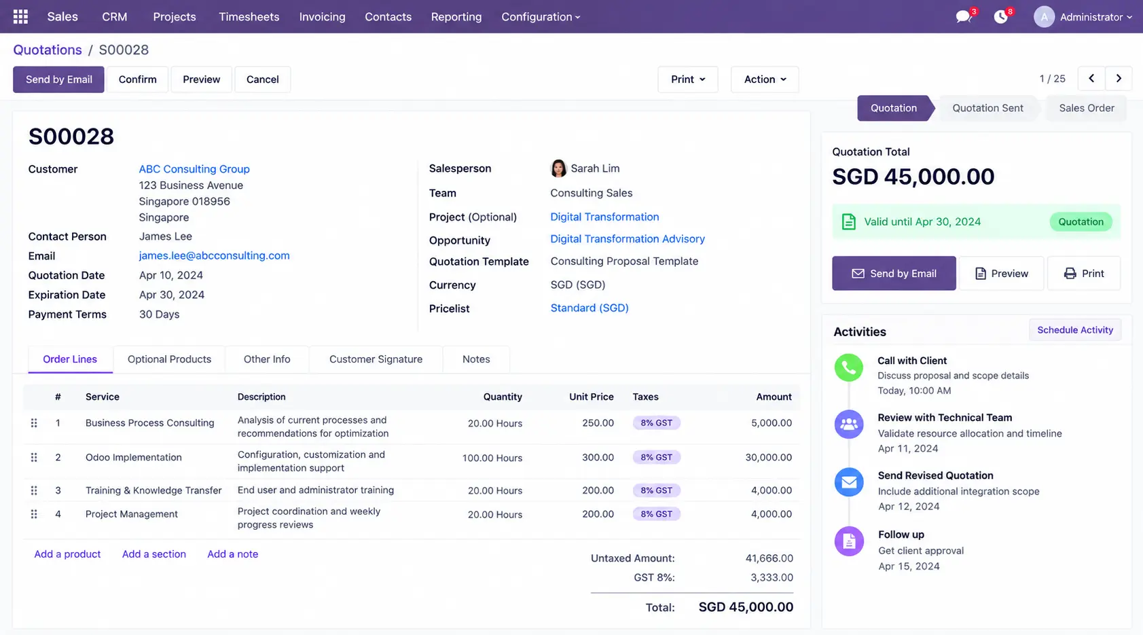
Task: Click the Add a section link
Action: click(x=154, y=554)
